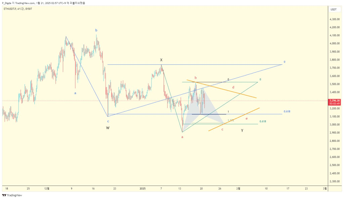
Task: Click the 3,400.00 price axis label
Action: (x=334, y=92)
